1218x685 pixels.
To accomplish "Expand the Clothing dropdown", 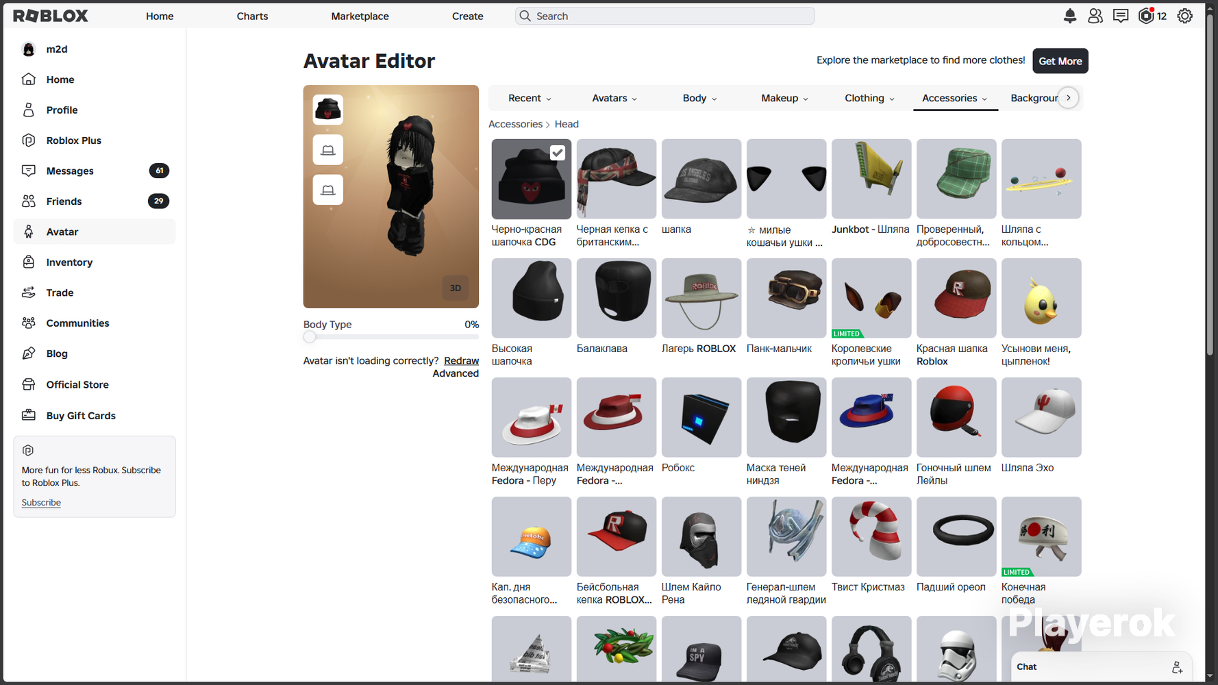I will pyautogui.click(x=869, y=98).
